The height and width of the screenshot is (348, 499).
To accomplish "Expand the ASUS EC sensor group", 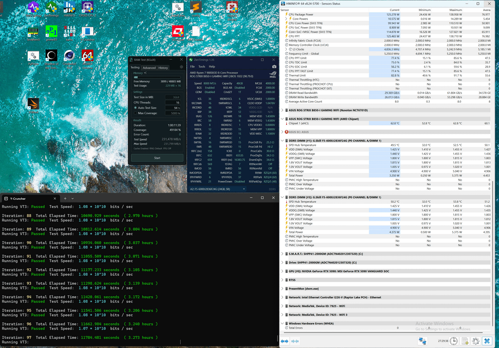I will coord(282,132).
